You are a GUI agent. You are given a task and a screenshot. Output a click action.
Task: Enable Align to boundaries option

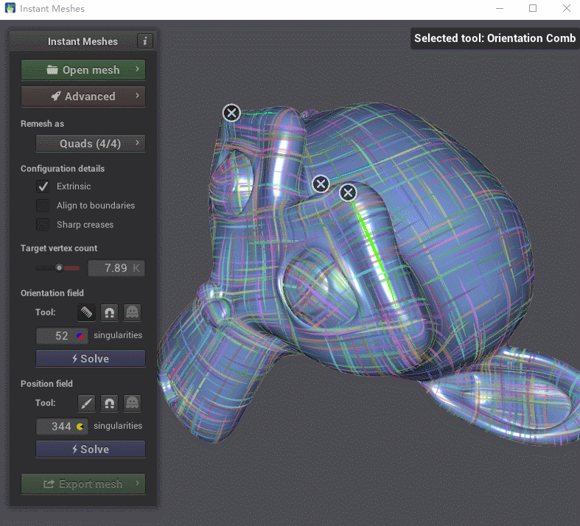tap(43, 206)
